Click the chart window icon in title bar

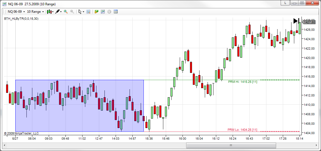tap(4, 4)
